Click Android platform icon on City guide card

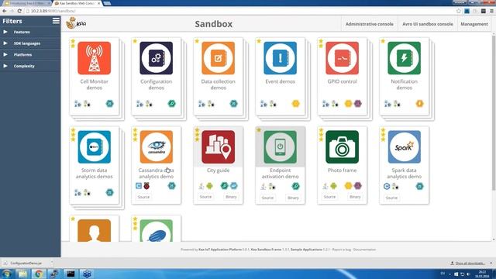click(209, 186)
